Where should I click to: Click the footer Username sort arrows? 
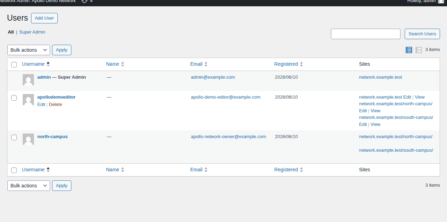pos(48,170)
